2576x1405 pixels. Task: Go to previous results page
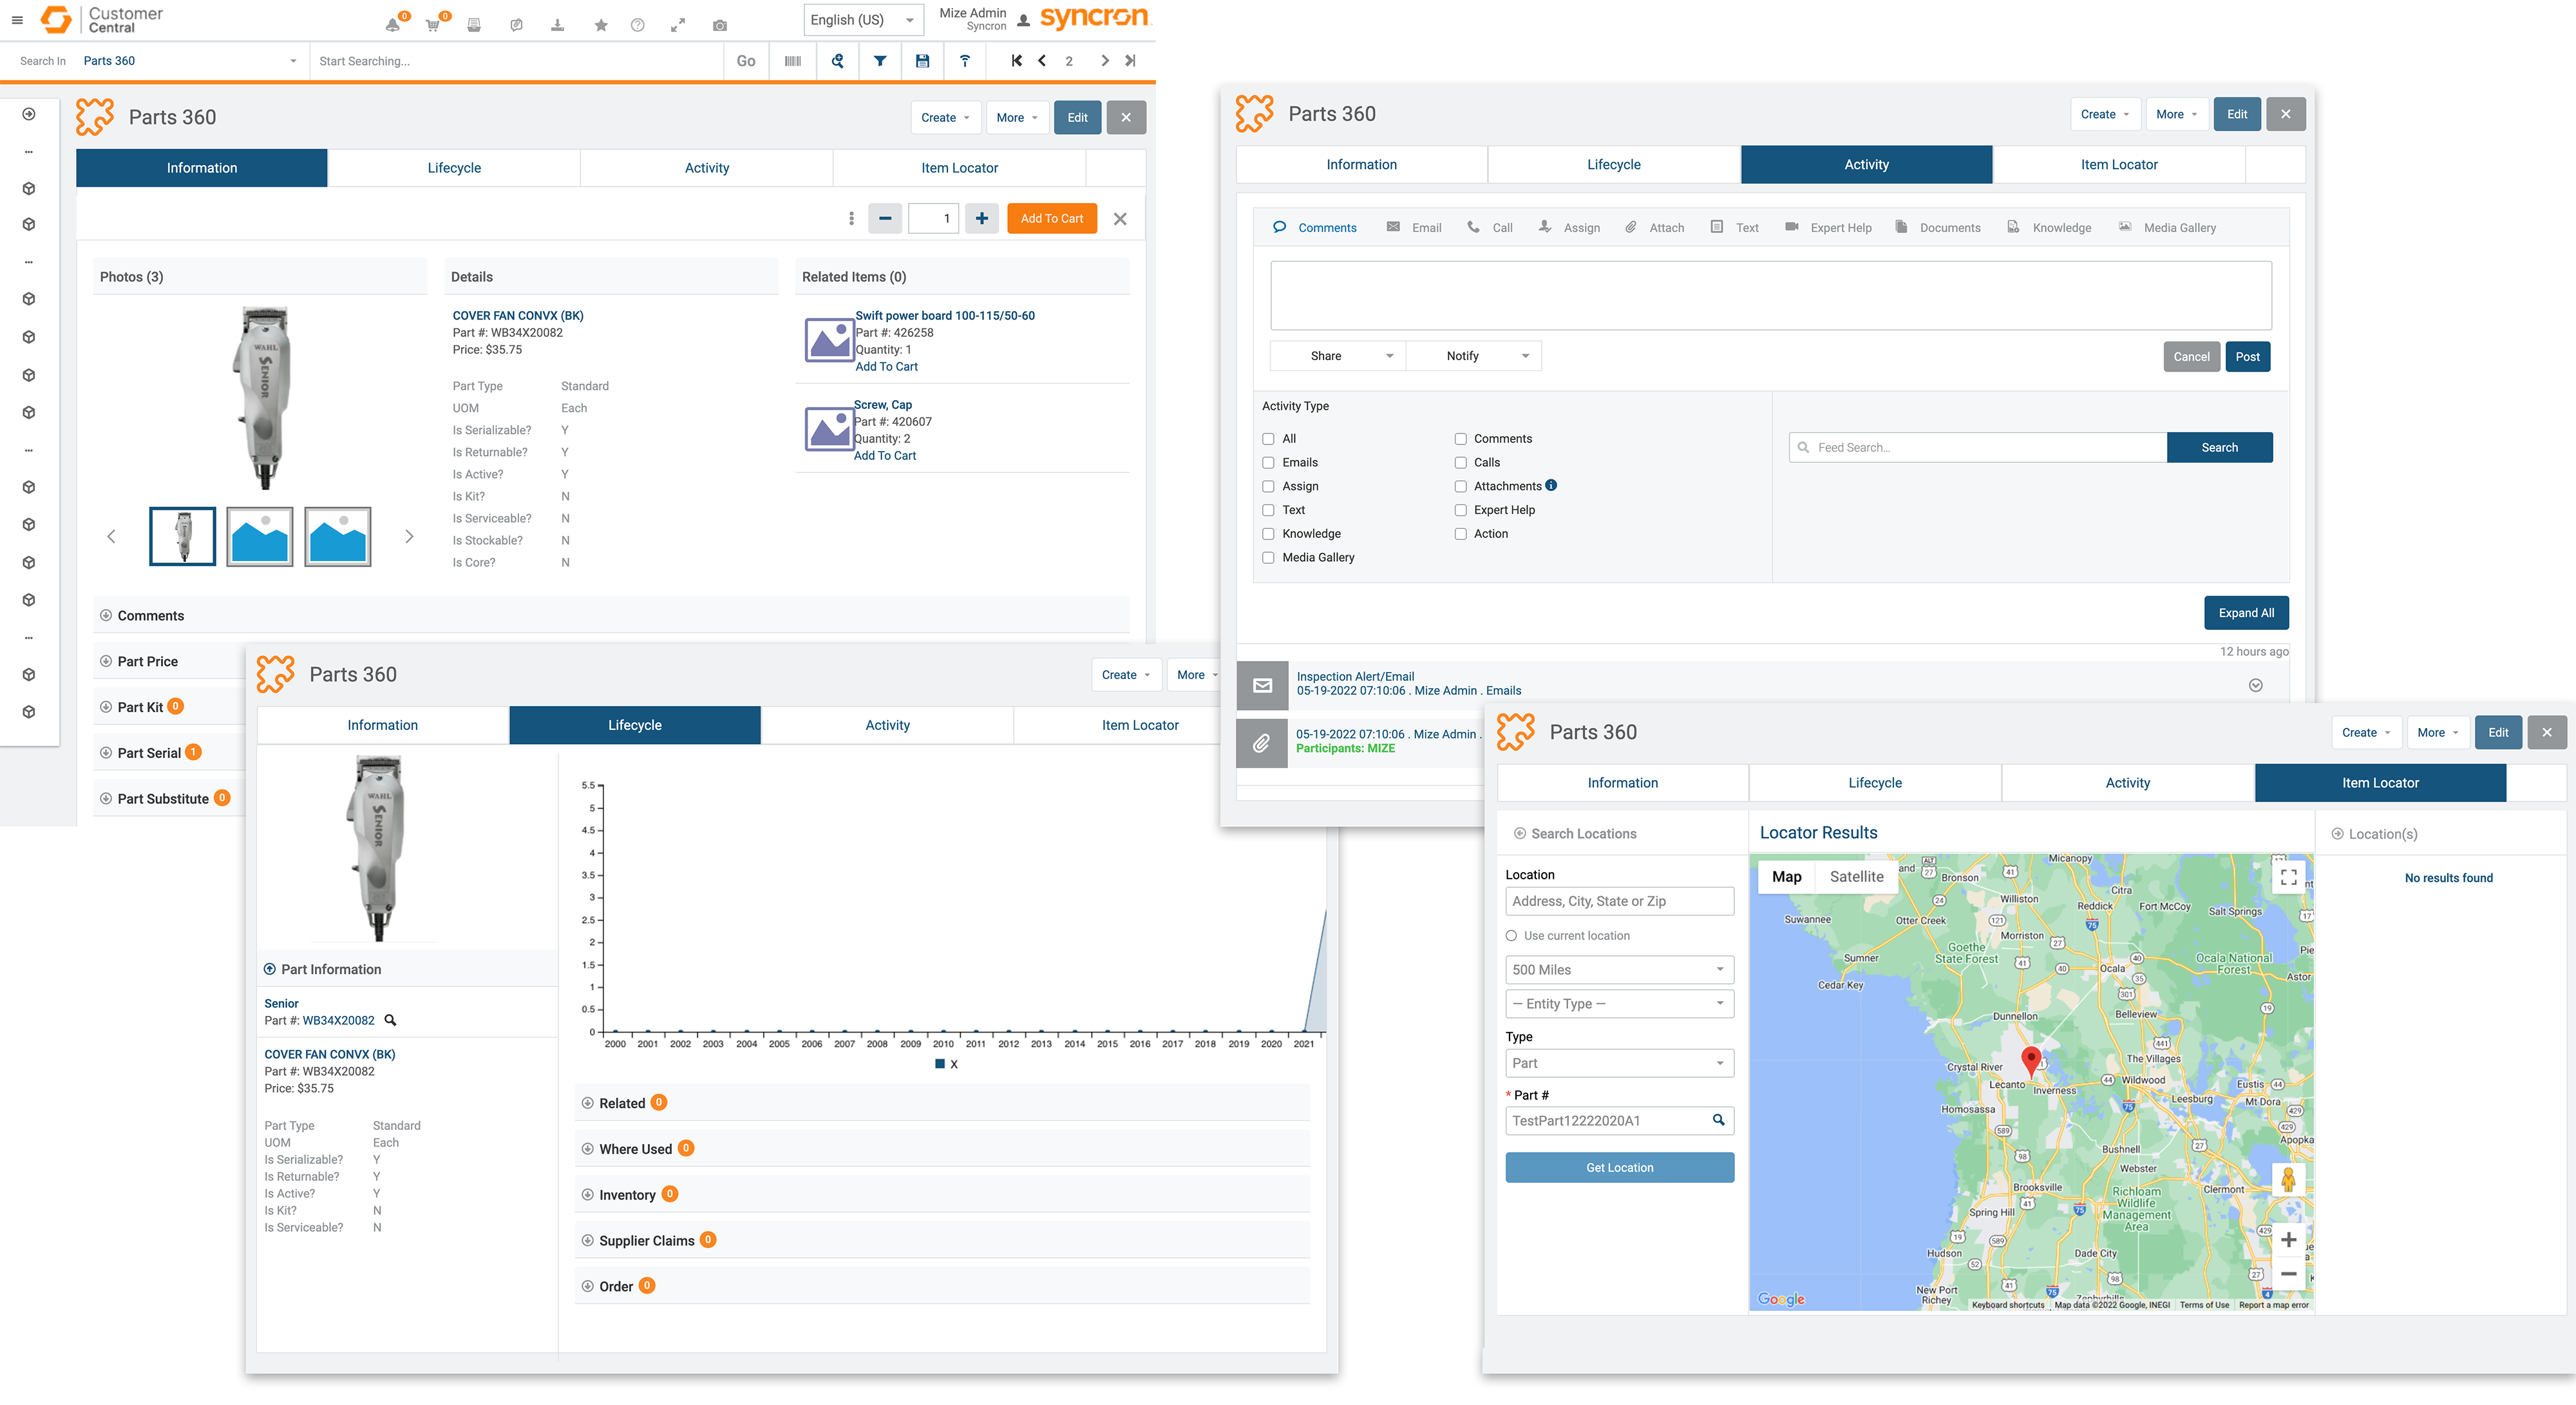pyautogui.click(x=1042, y=61)
